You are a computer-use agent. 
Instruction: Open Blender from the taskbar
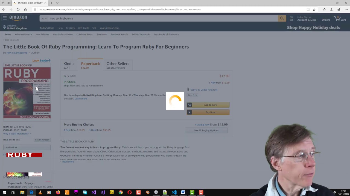[147, 192]
